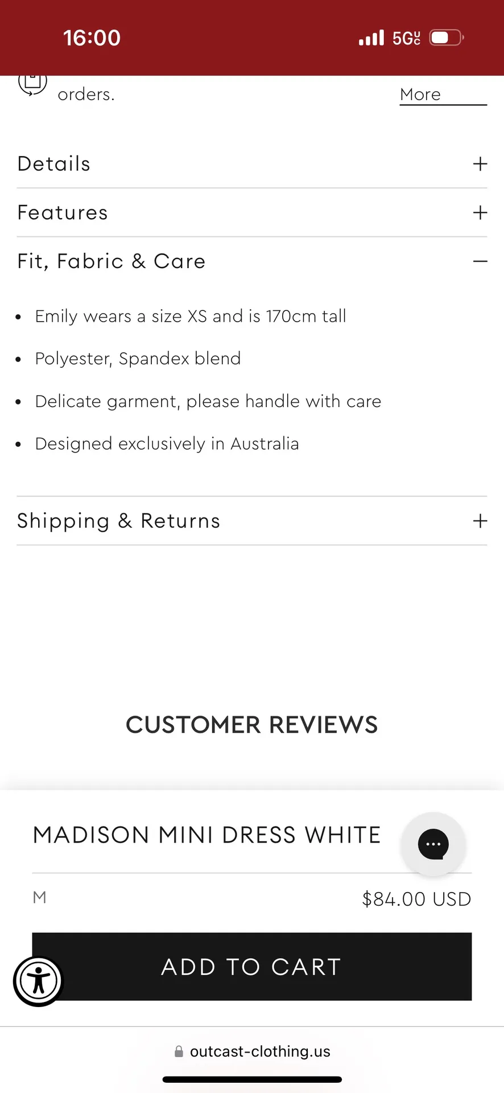
Task: Open MADISON MINI DRESS WHITE product title
Action: pos(206,835)
